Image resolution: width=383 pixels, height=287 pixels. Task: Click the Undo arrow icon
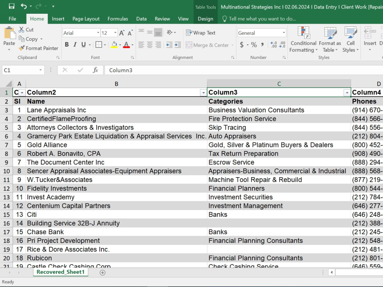pyautogui.click(x=24, y=6)
